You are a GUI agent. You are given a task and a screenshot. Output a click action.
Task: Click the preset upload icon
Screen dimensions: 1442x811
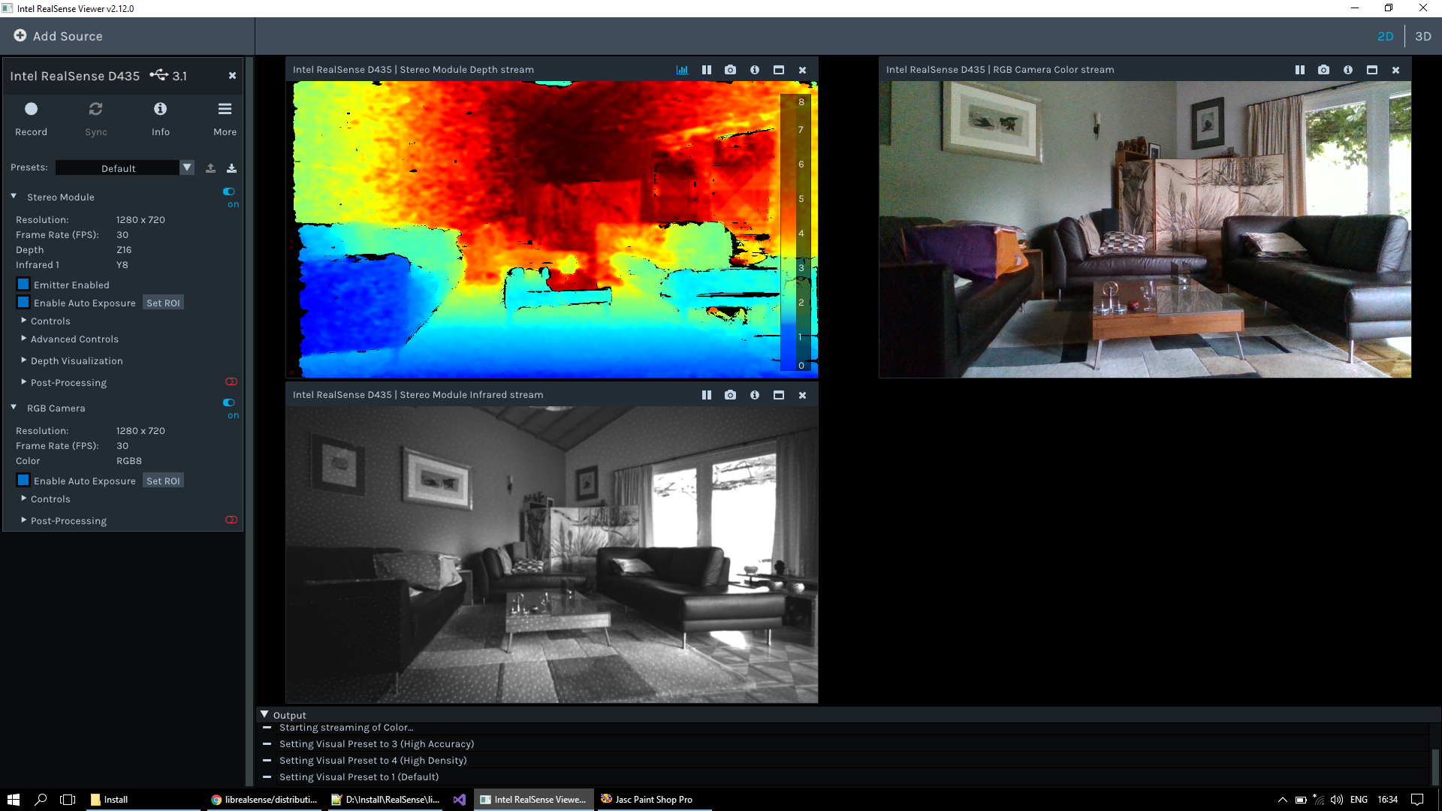point(210,168)
